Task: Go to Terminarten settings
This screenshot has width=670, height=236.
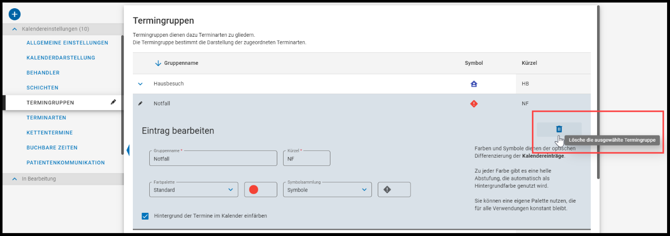Action: pyautogui.click(x=46, y=118)
